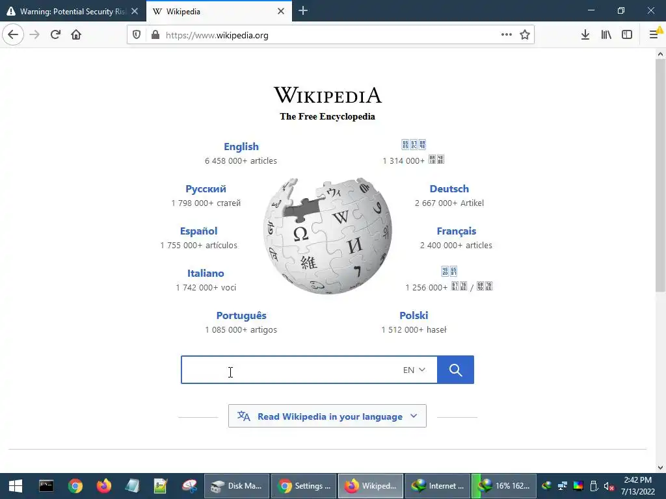This screenshot has width=666, height=499.
Task: Click the Wikipedia globe logo
Action: 328,236
